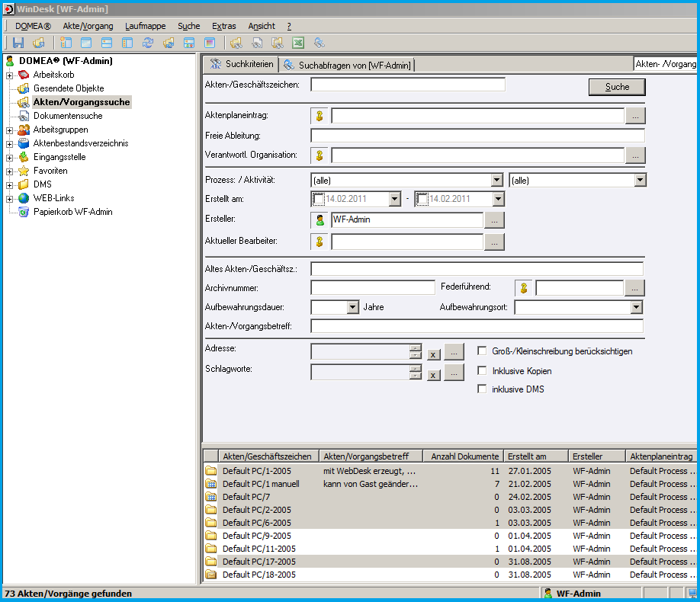Open the Aufbewahrungsort dropdown
Viewport: 700px width, 602px height.
(x=637, y=307)
